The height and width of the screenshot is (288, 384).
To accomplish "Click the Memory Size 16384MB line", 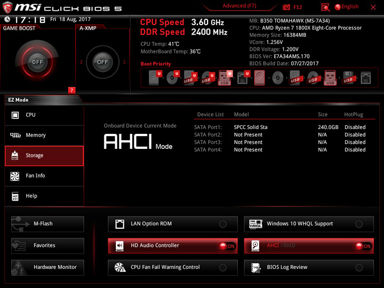I will [x=278, y=35].
